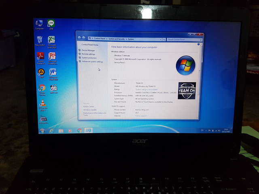Click the Back navigation button
This screenshot has width=259, height=194.
pos(79,38)
